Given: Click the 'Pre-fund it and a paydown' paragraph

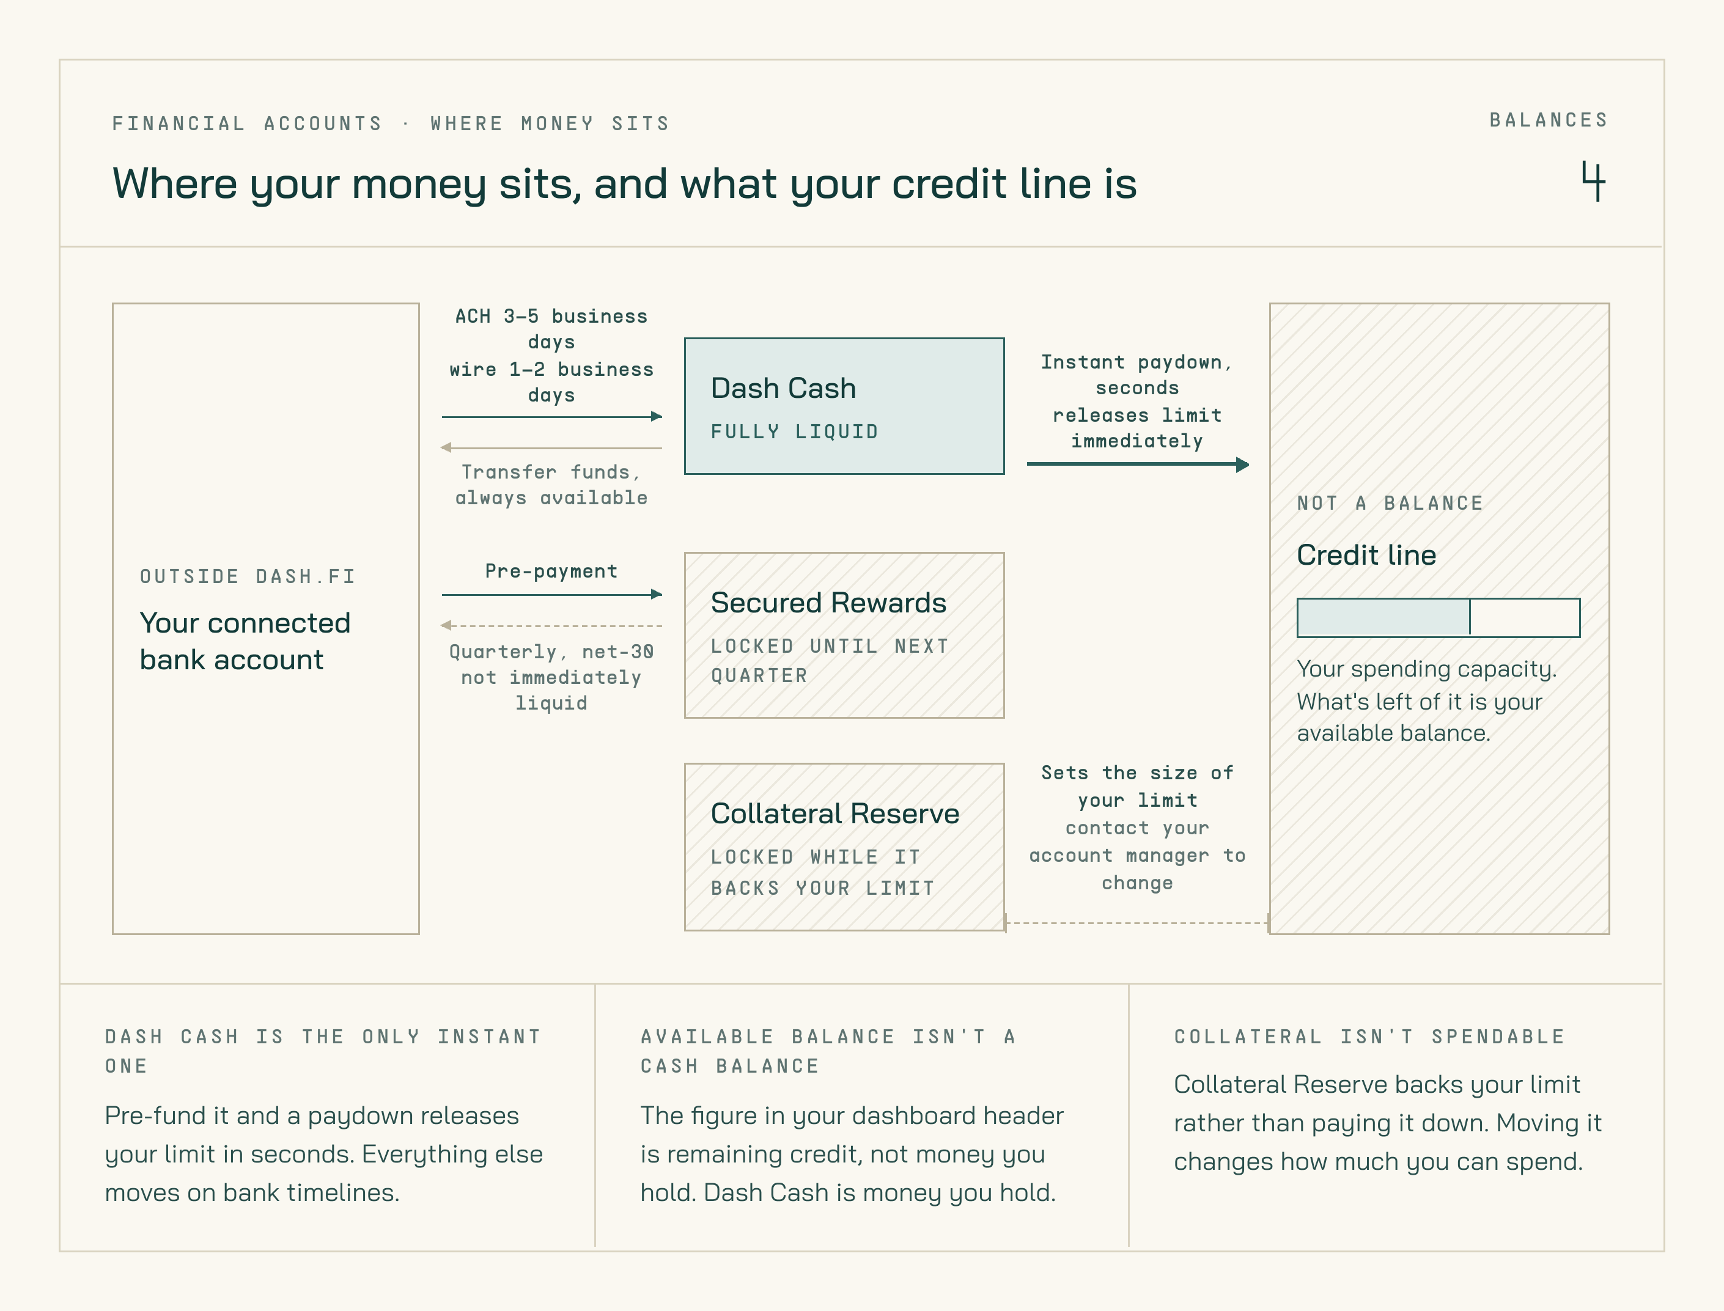Looking at the screenshot, I should (324, 1154).
